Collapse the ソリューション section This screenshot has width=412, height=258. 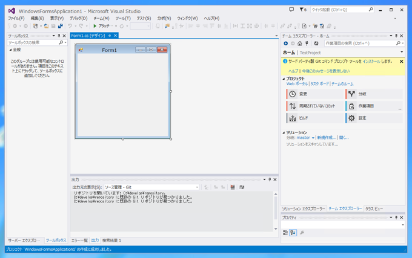click(x=284, y=133)
